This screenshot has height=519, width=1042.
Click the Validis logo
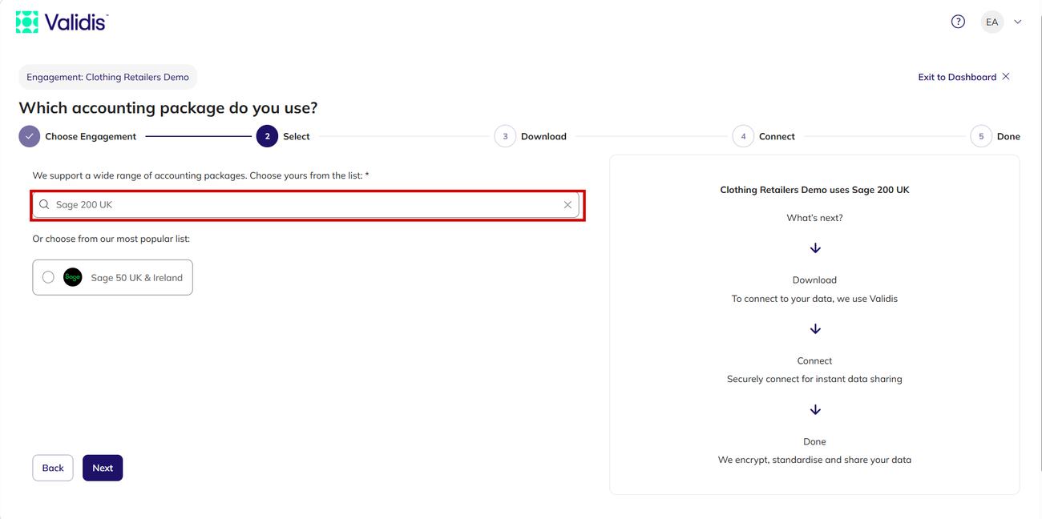(x=62, y=22)
